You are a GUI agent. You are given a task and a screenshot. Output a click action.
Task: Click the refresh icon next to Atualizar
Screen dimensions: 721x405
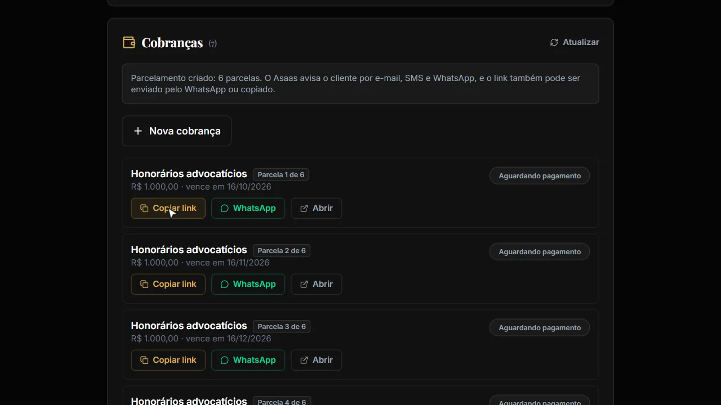pos(554,42)
